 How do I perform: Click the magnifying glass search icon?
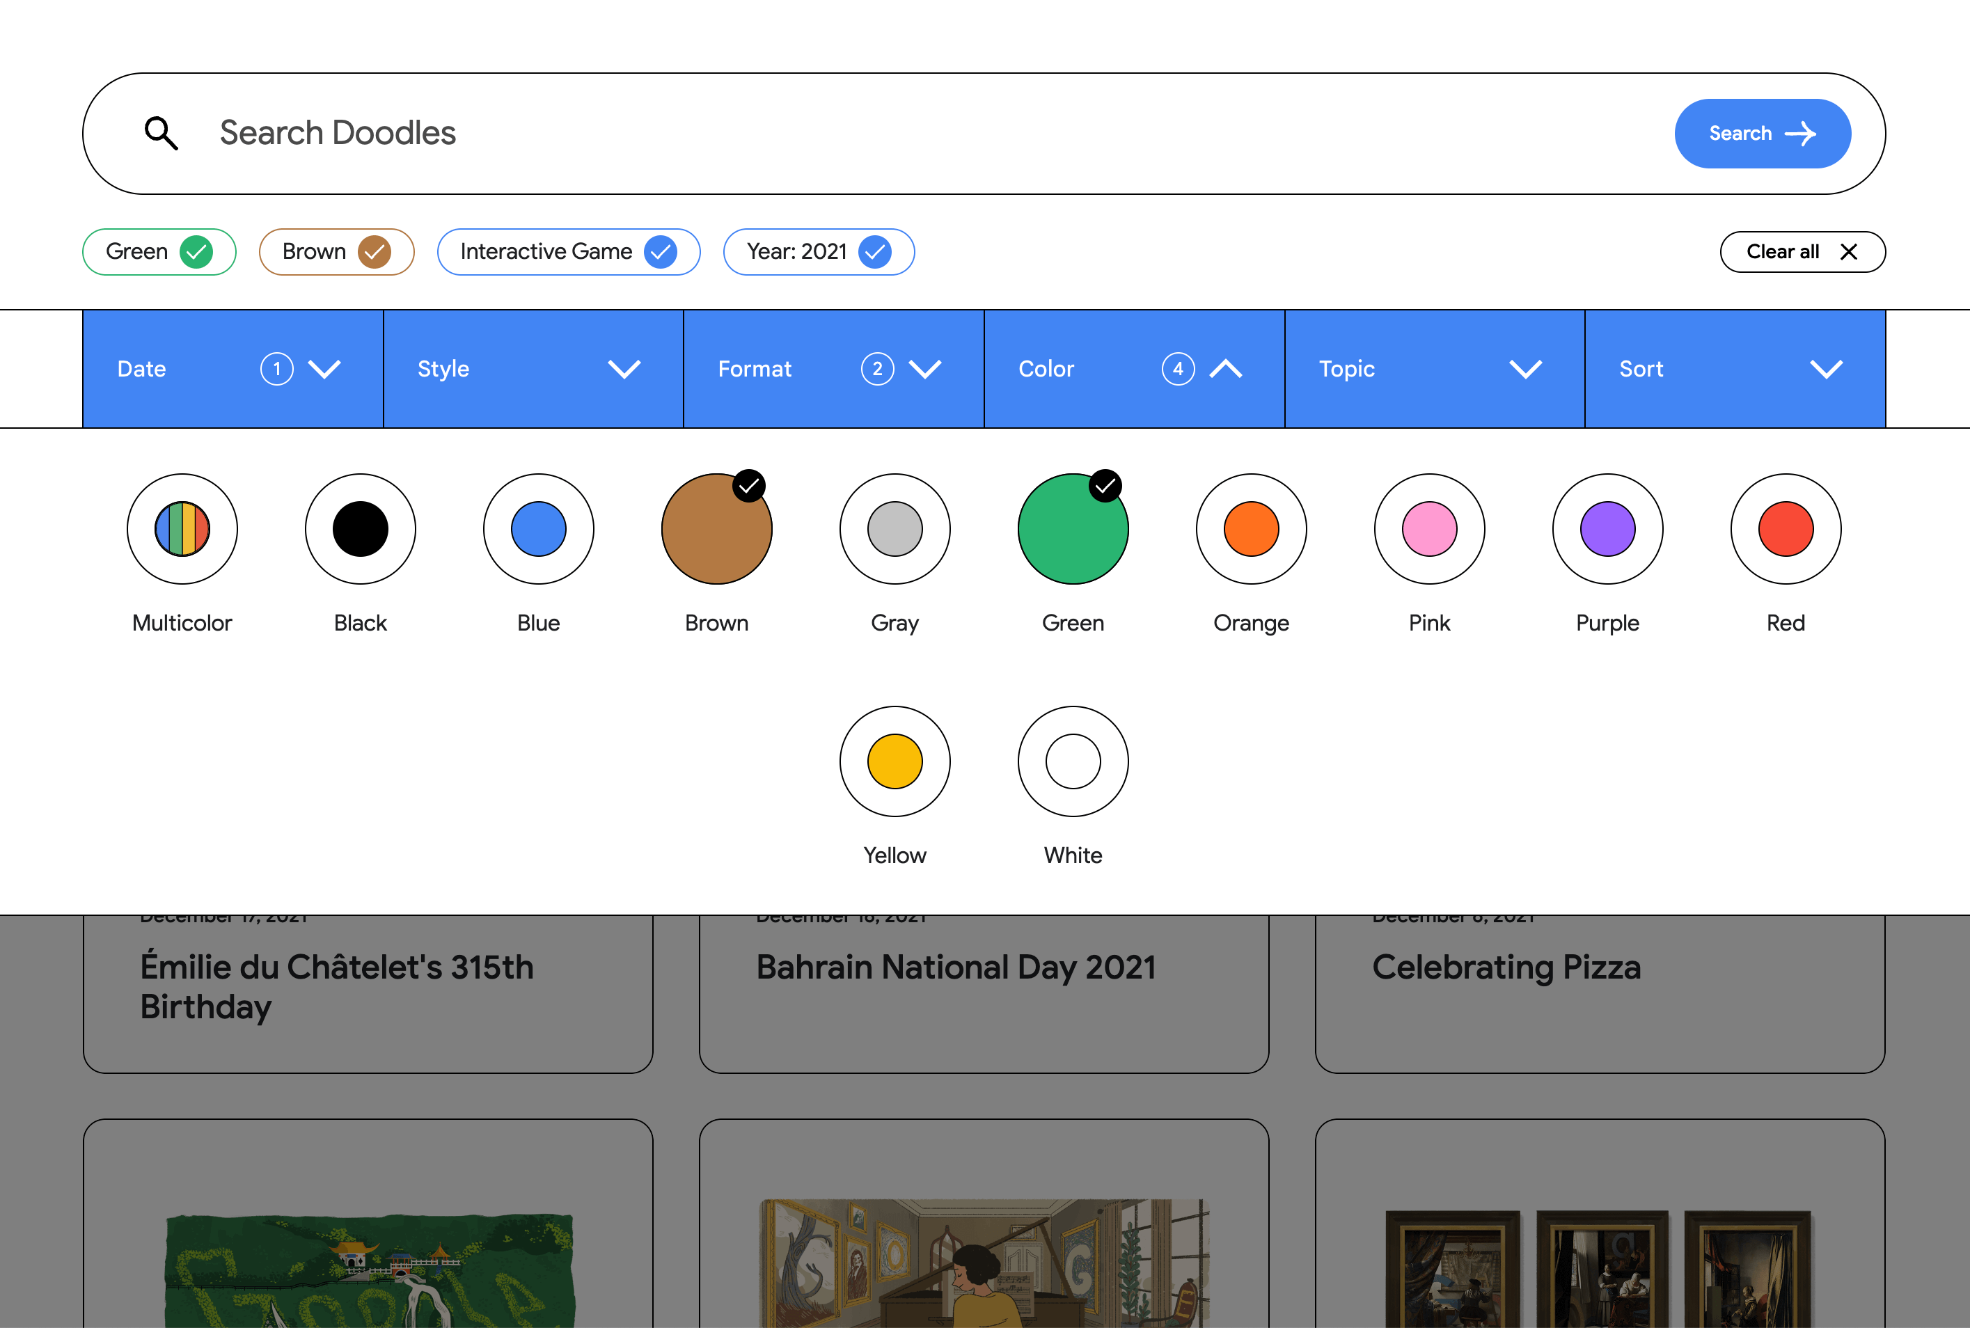[x=161, y=133]
